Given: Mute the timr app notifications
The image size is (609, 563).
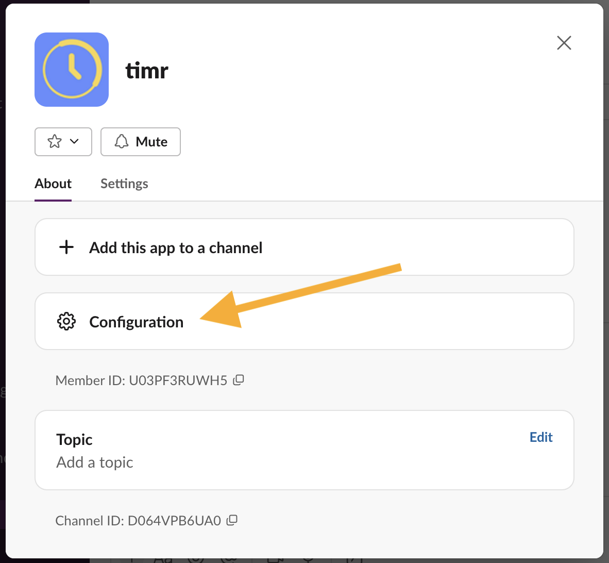Looking at the screenshot, I should 141,142.
